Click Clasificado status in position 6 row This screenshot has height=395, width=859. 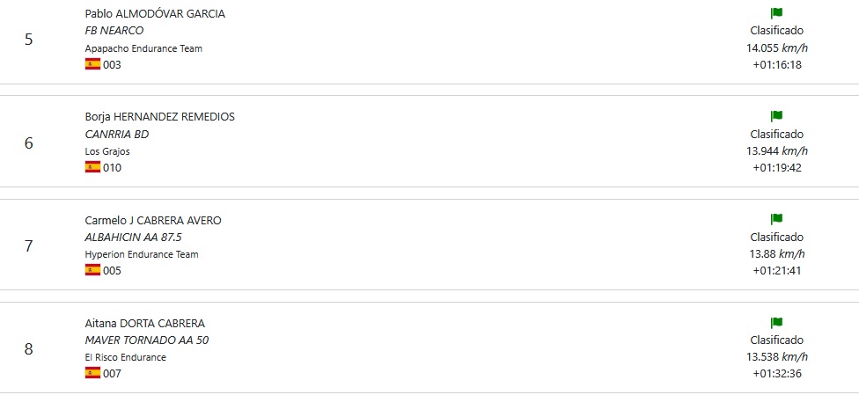[x=777, y=135]
